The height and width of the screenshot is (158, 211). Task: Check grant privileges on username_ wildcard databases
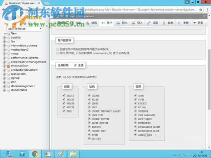57,53
